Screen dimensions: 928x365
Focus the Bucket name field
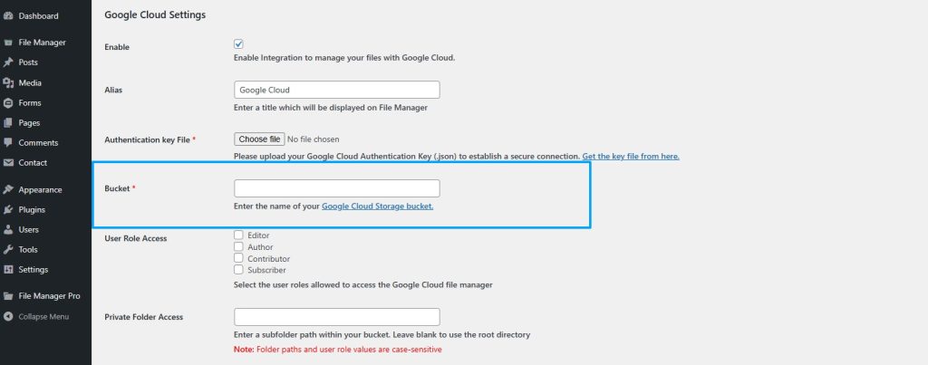click(x=337, y=188)
